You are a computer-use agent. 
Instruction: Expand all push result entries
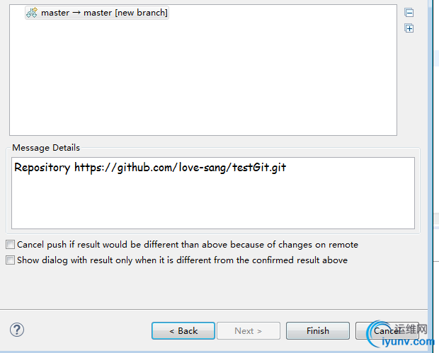click(x=409, y=28)
